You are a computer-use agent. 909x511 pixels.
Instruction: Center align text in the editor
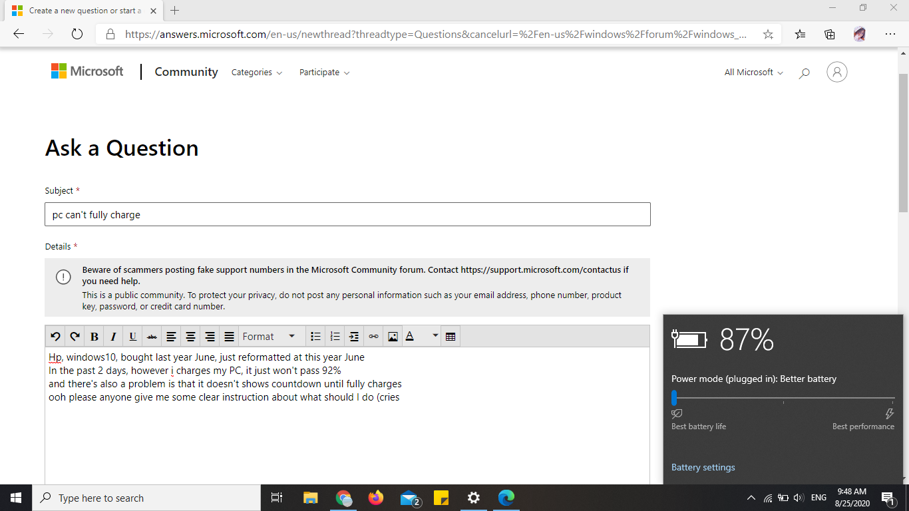(x=190, y=337)
